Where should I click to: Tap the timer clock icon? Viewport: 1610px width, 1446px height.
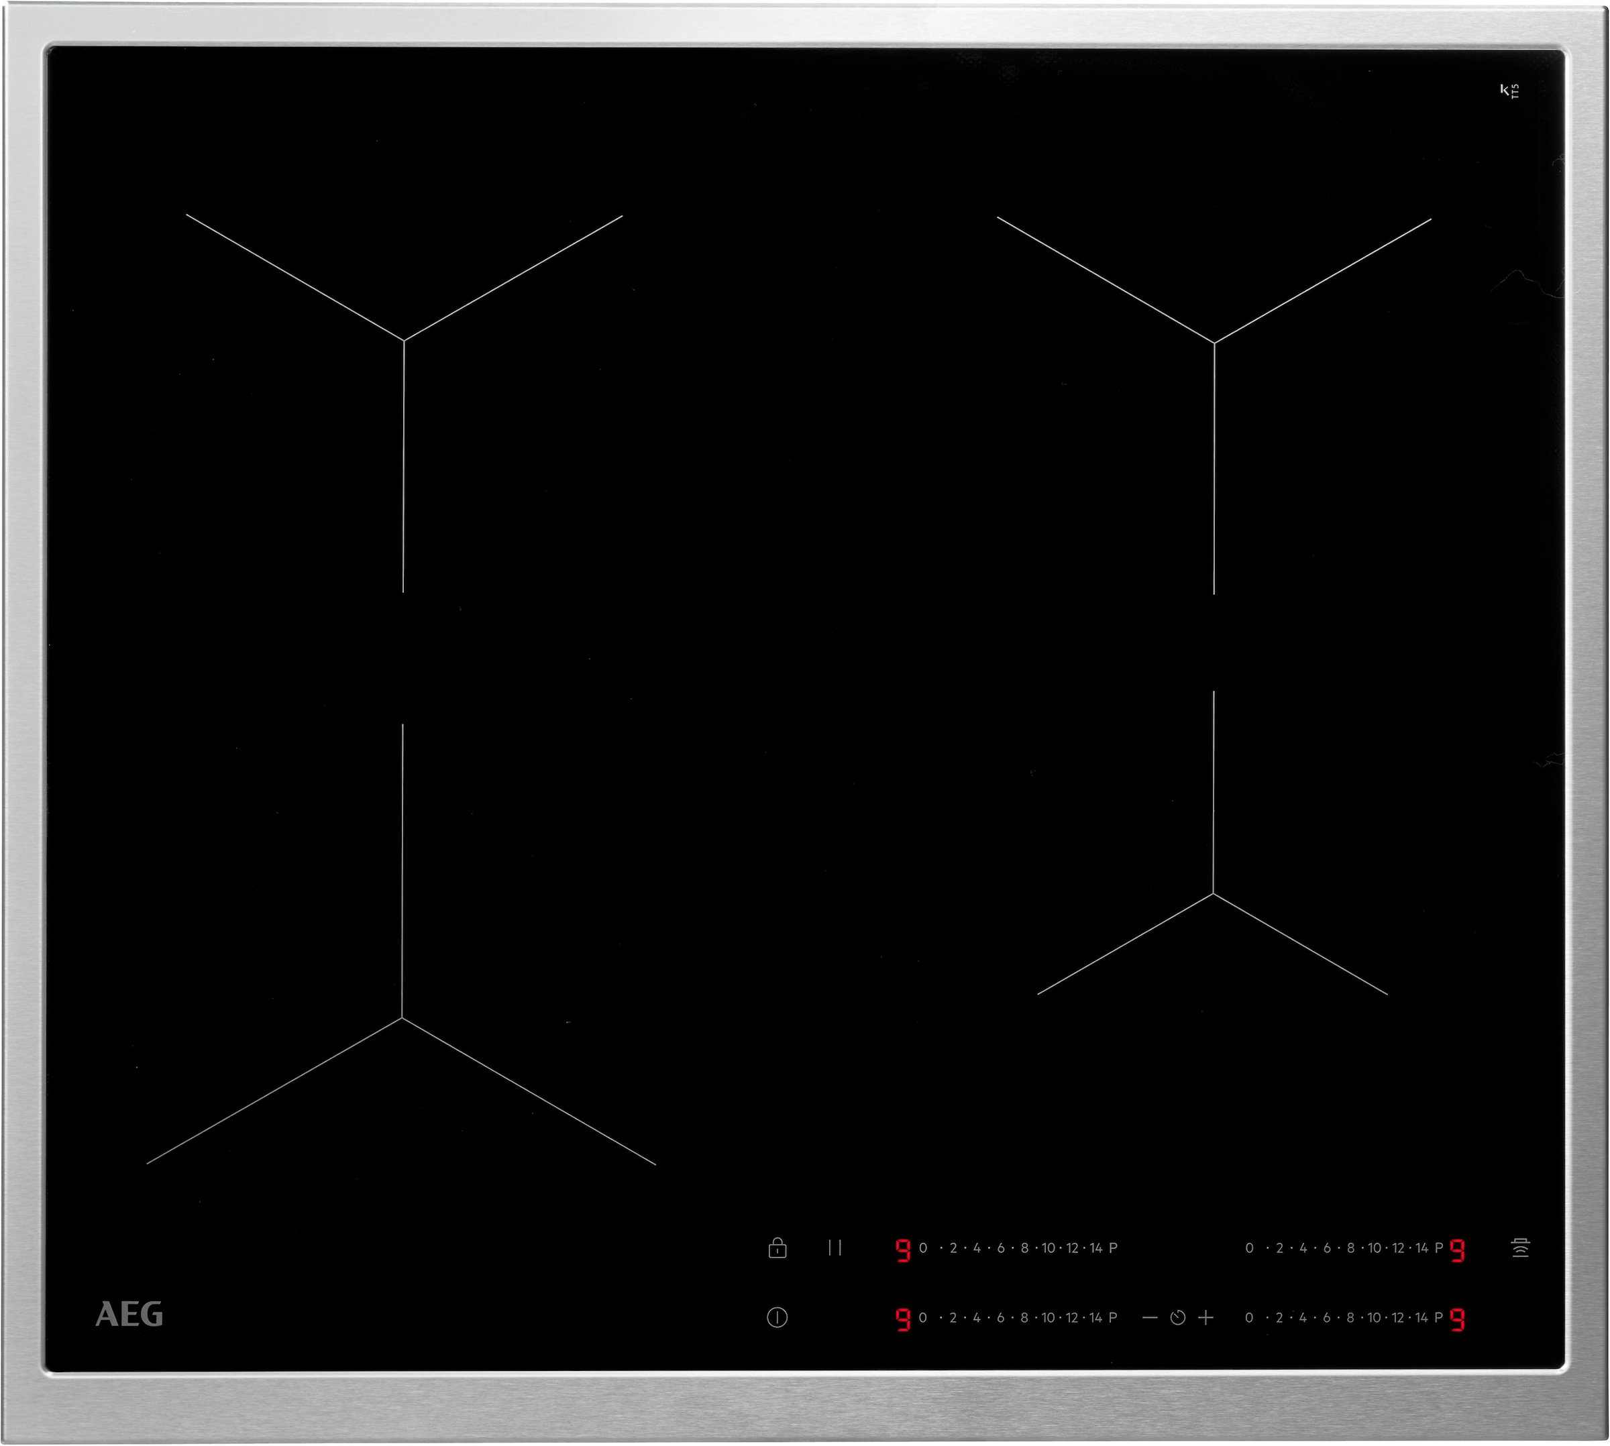1178,1318
